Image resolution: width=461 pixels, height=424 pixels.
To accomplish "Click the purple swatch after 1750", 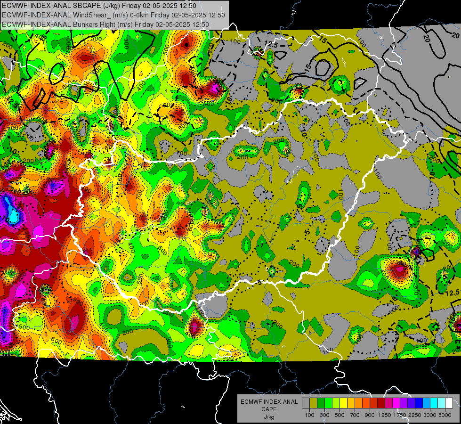I will pyautogui.click(x=404, y=403).
